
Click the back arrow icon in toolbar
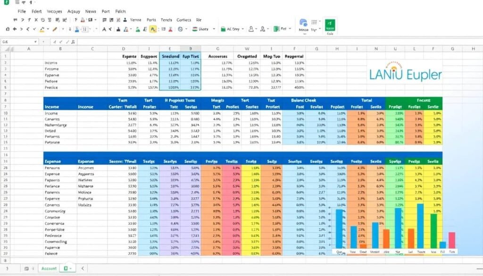(x=15, y=29)
